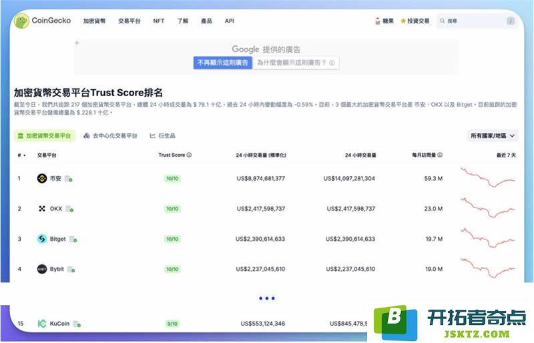The width and height of the screenshot is (534, 343).
Task: Open the API menu
Action: (x=230, y=21)
